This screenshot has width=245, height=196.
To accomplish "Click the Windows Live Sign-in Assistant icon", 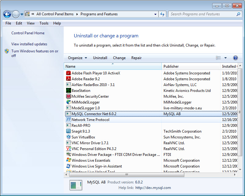I will (x=68, y=166).
